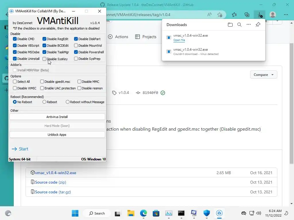This screenshot has height=220, width=294.
Task: Click the Edge address bar URL
Action: (x=139, y=15)
